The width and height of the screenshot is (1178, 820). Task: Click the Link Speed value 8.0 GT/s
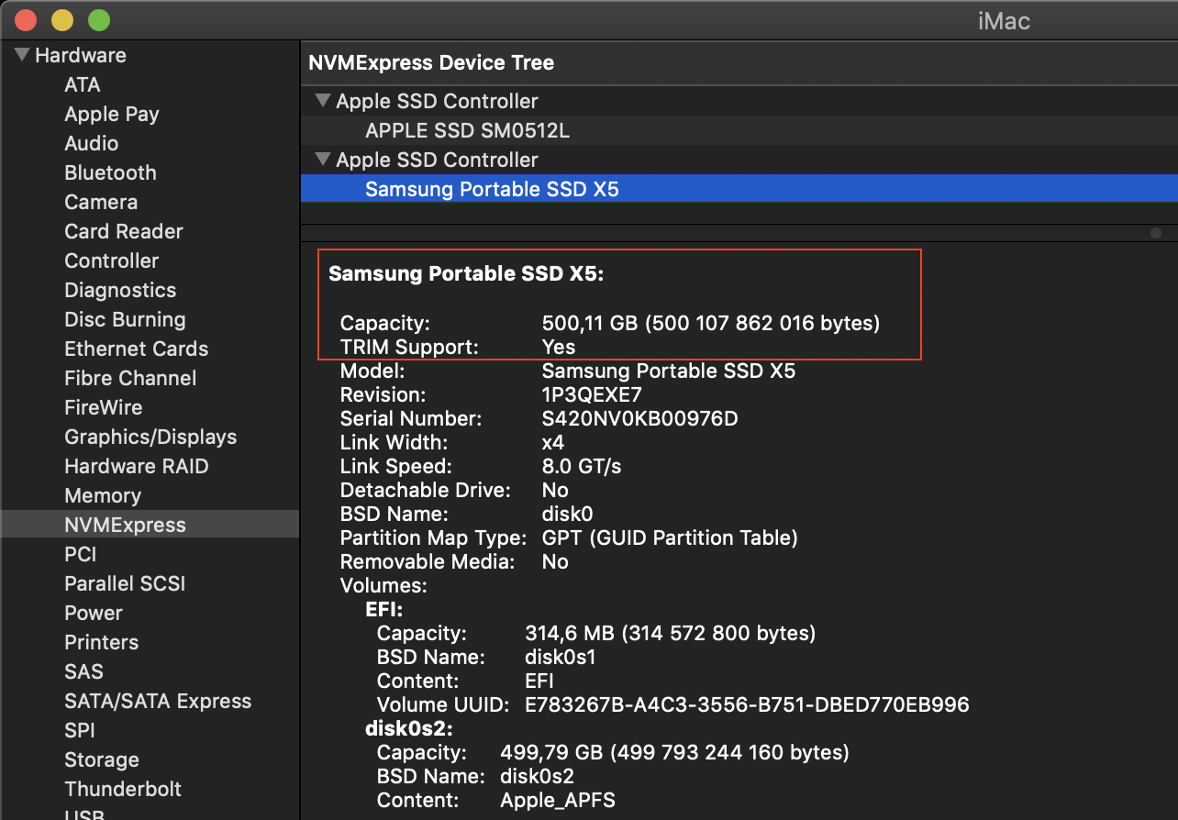click(x=582, y=466)
